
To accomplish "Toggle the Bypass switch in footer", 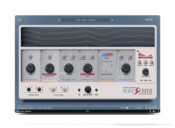I will point(128,108).
